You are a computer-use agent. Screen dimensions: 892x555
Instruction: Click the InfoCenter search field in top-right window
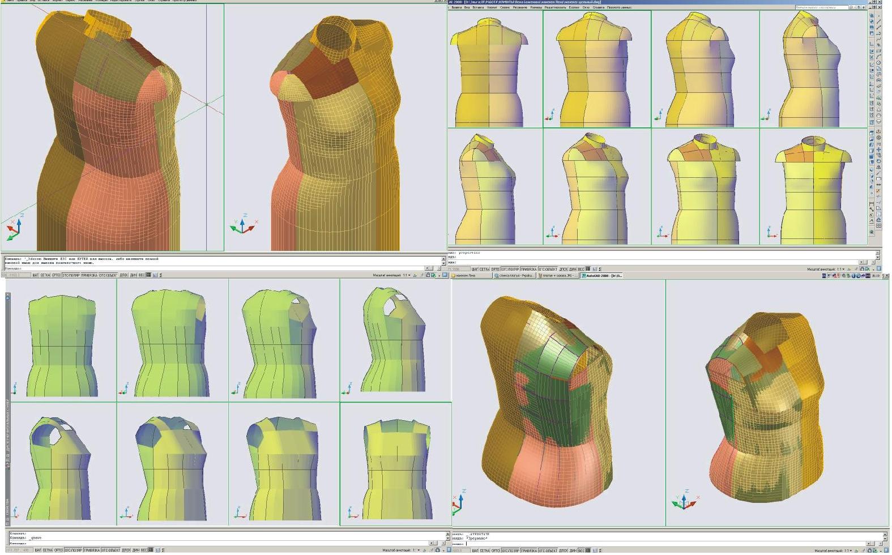[x=821, y=7]
